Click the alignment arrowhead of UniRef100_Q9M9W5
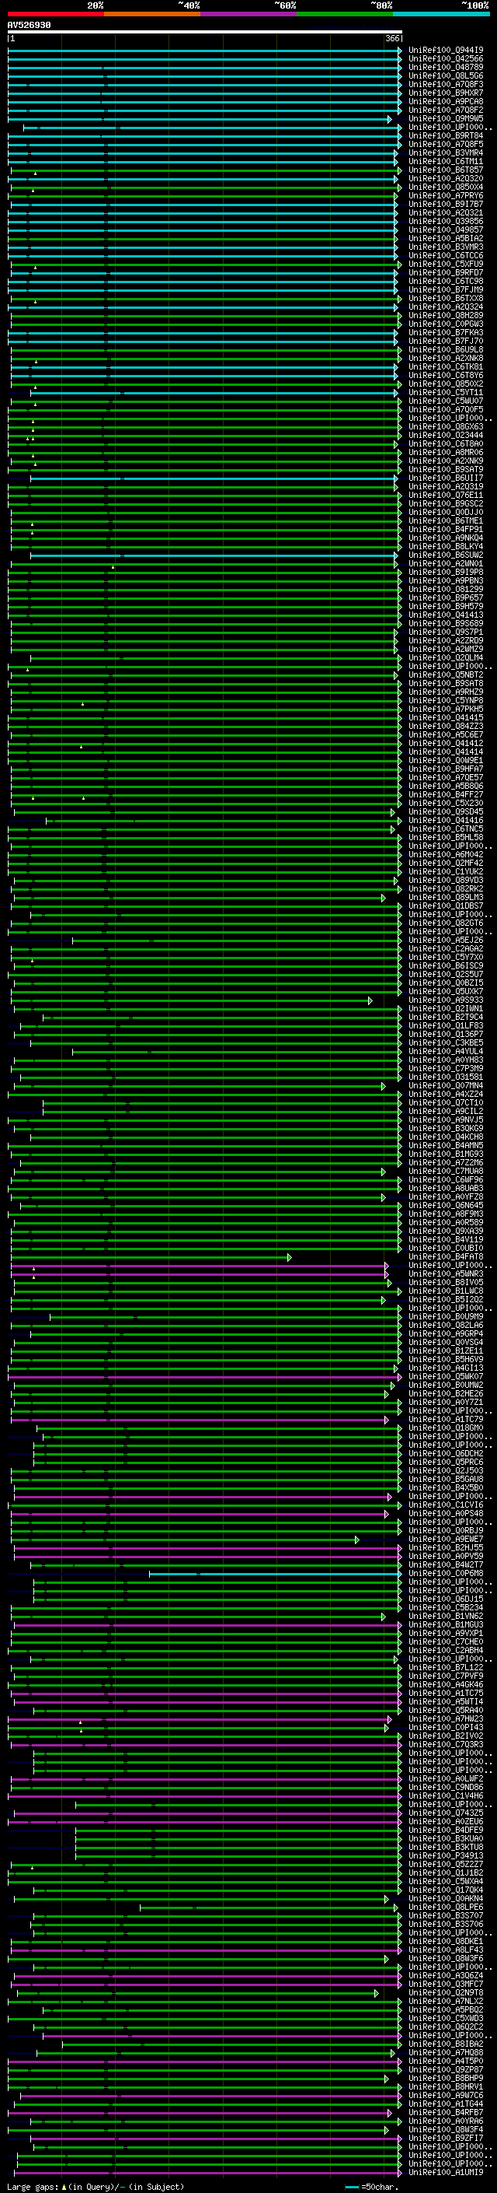The image size is (497, 2193). (390, 119)
